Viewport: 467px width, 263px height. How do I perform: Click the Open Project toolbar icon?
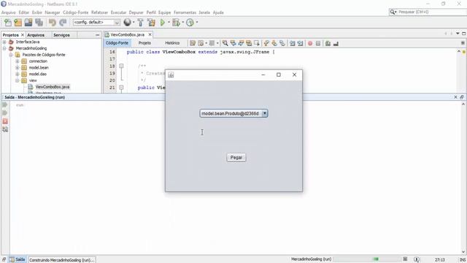28,23
